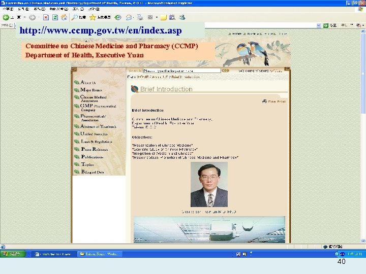Open the address bar dropdown arrow

319,25
